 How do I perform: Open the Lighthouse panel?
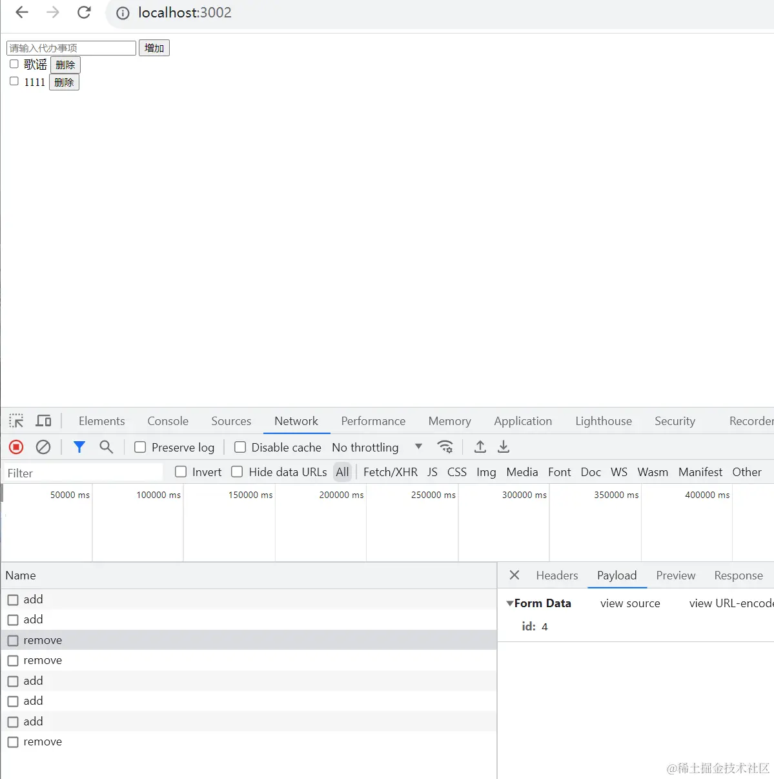click(x=604, y=421)
